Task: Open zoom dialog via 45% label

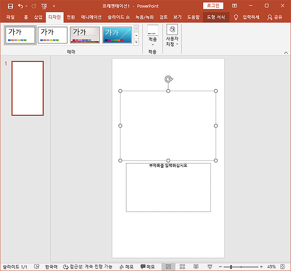Action: (x=271, y=267)
